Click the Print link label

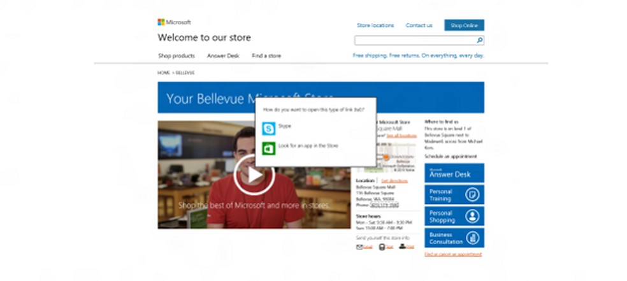(x=410, y=247)
